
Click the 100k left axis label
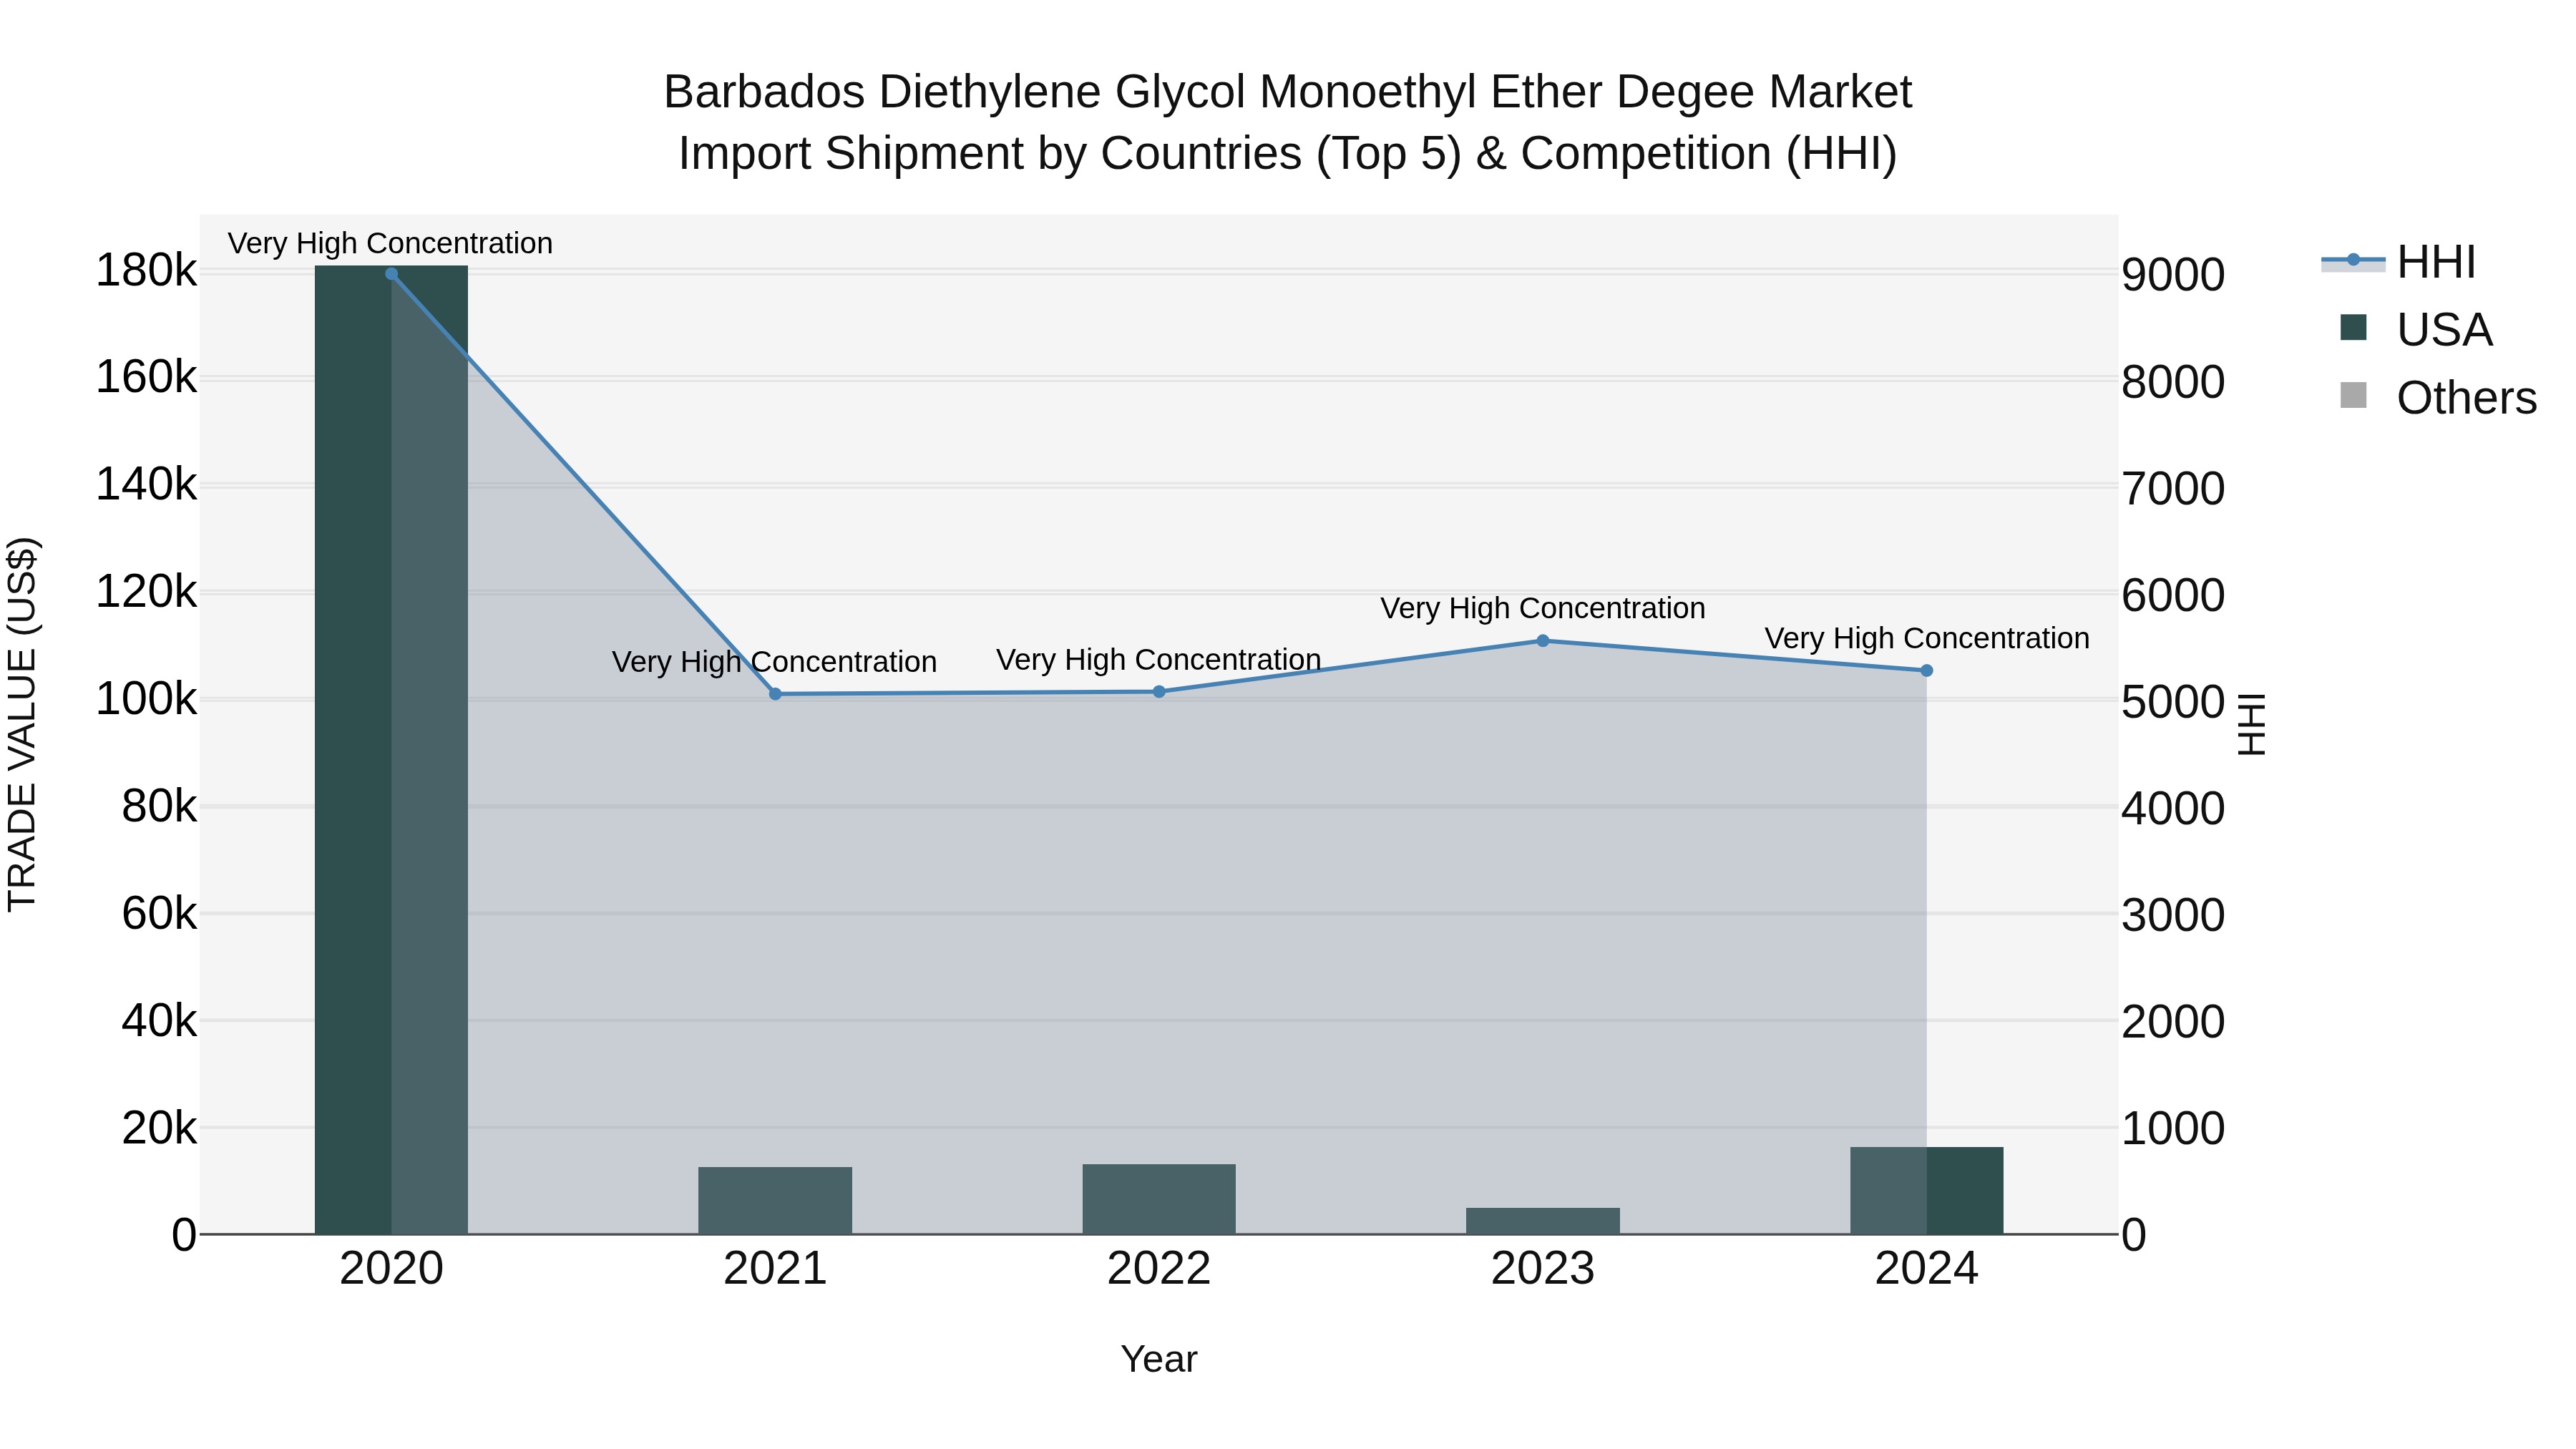[x=147, y=699]
